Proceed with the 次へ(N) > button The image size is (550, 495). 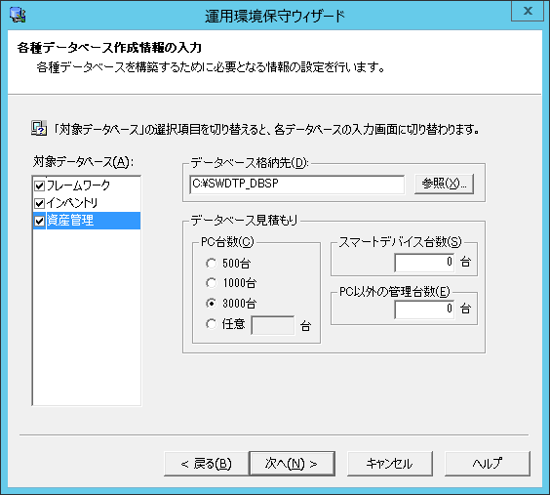(x=292, y=464)
